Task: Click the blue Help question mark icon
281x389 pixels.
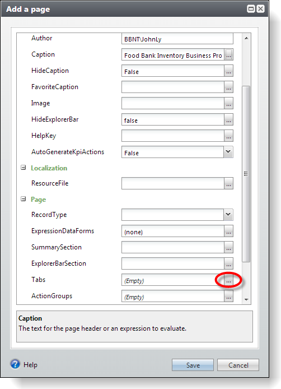Action: click(15, 364)
